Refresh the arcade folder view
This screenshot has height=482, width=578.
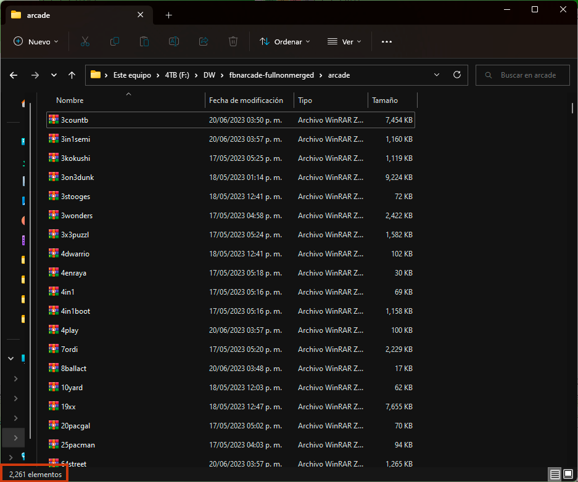[457, 75]
